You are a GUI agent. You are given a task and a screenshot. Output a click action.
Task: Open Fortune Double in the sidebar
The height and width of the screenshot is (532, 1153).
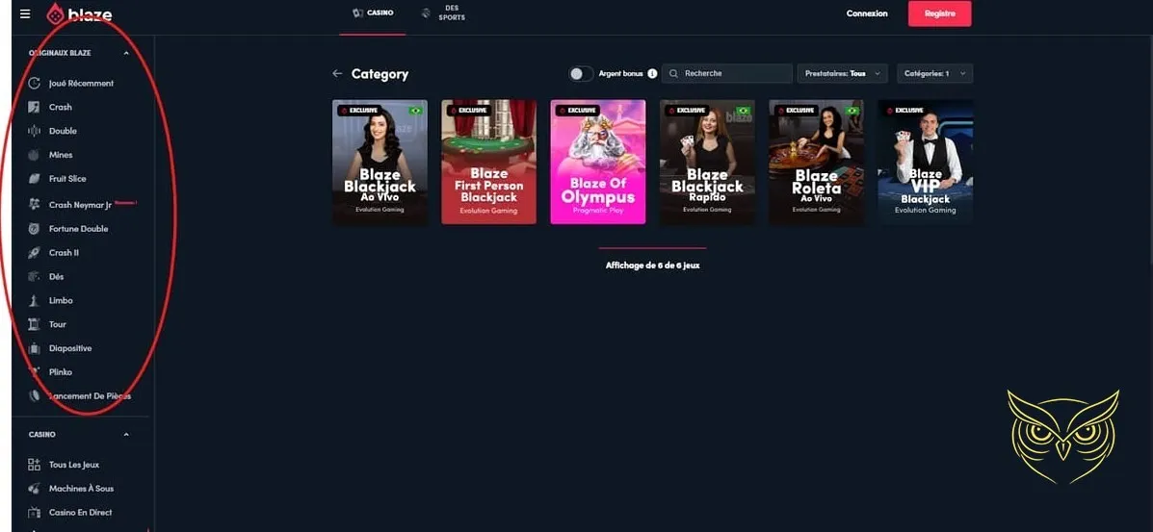(79, 229)
